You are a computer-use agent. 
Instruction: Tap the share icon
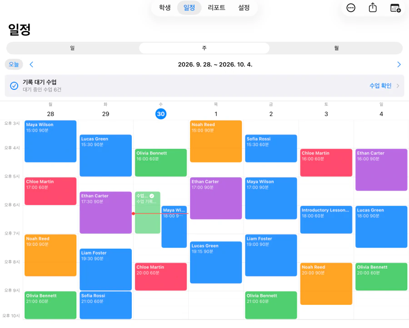pos(373,8)
